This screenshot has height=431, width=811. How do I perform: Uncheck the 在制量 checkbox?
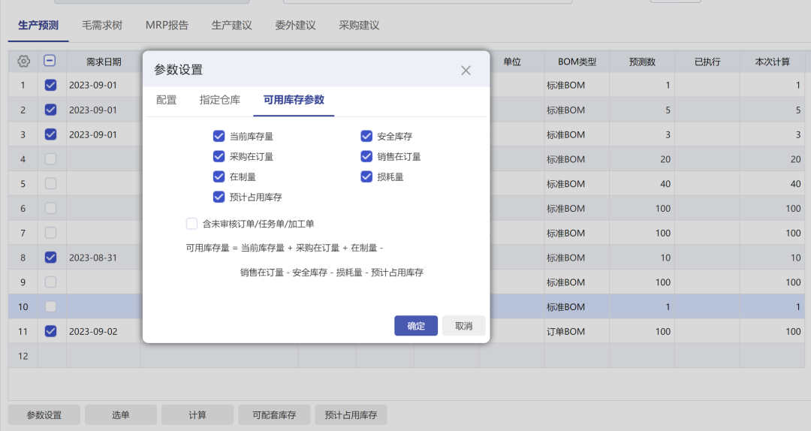click(219, 176)
